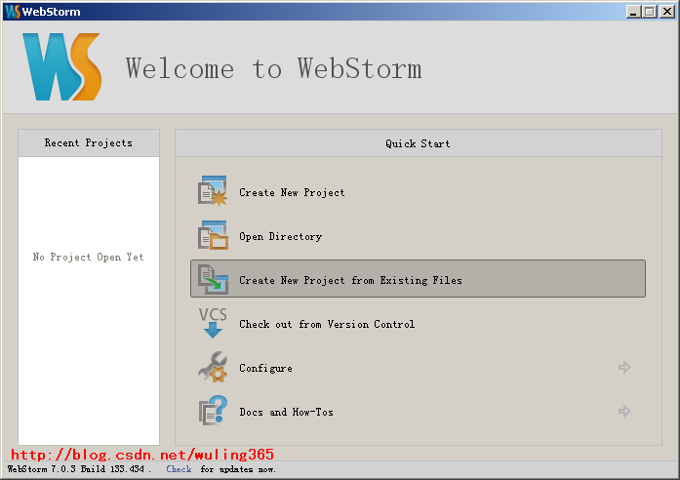Expand the Docs and How-Tos arrow
680x480 pixels.
[624, 411]
